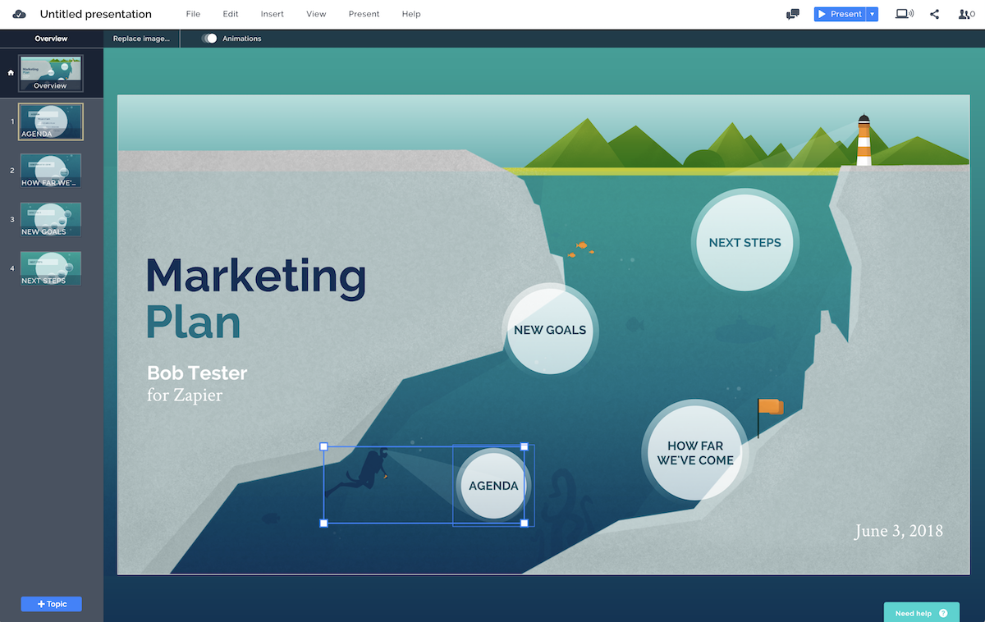This screenshot has width=985, height=622.
Task: Select the HOW FAR WE'VE slide thumbnail
Action: (x=51, y=171)
